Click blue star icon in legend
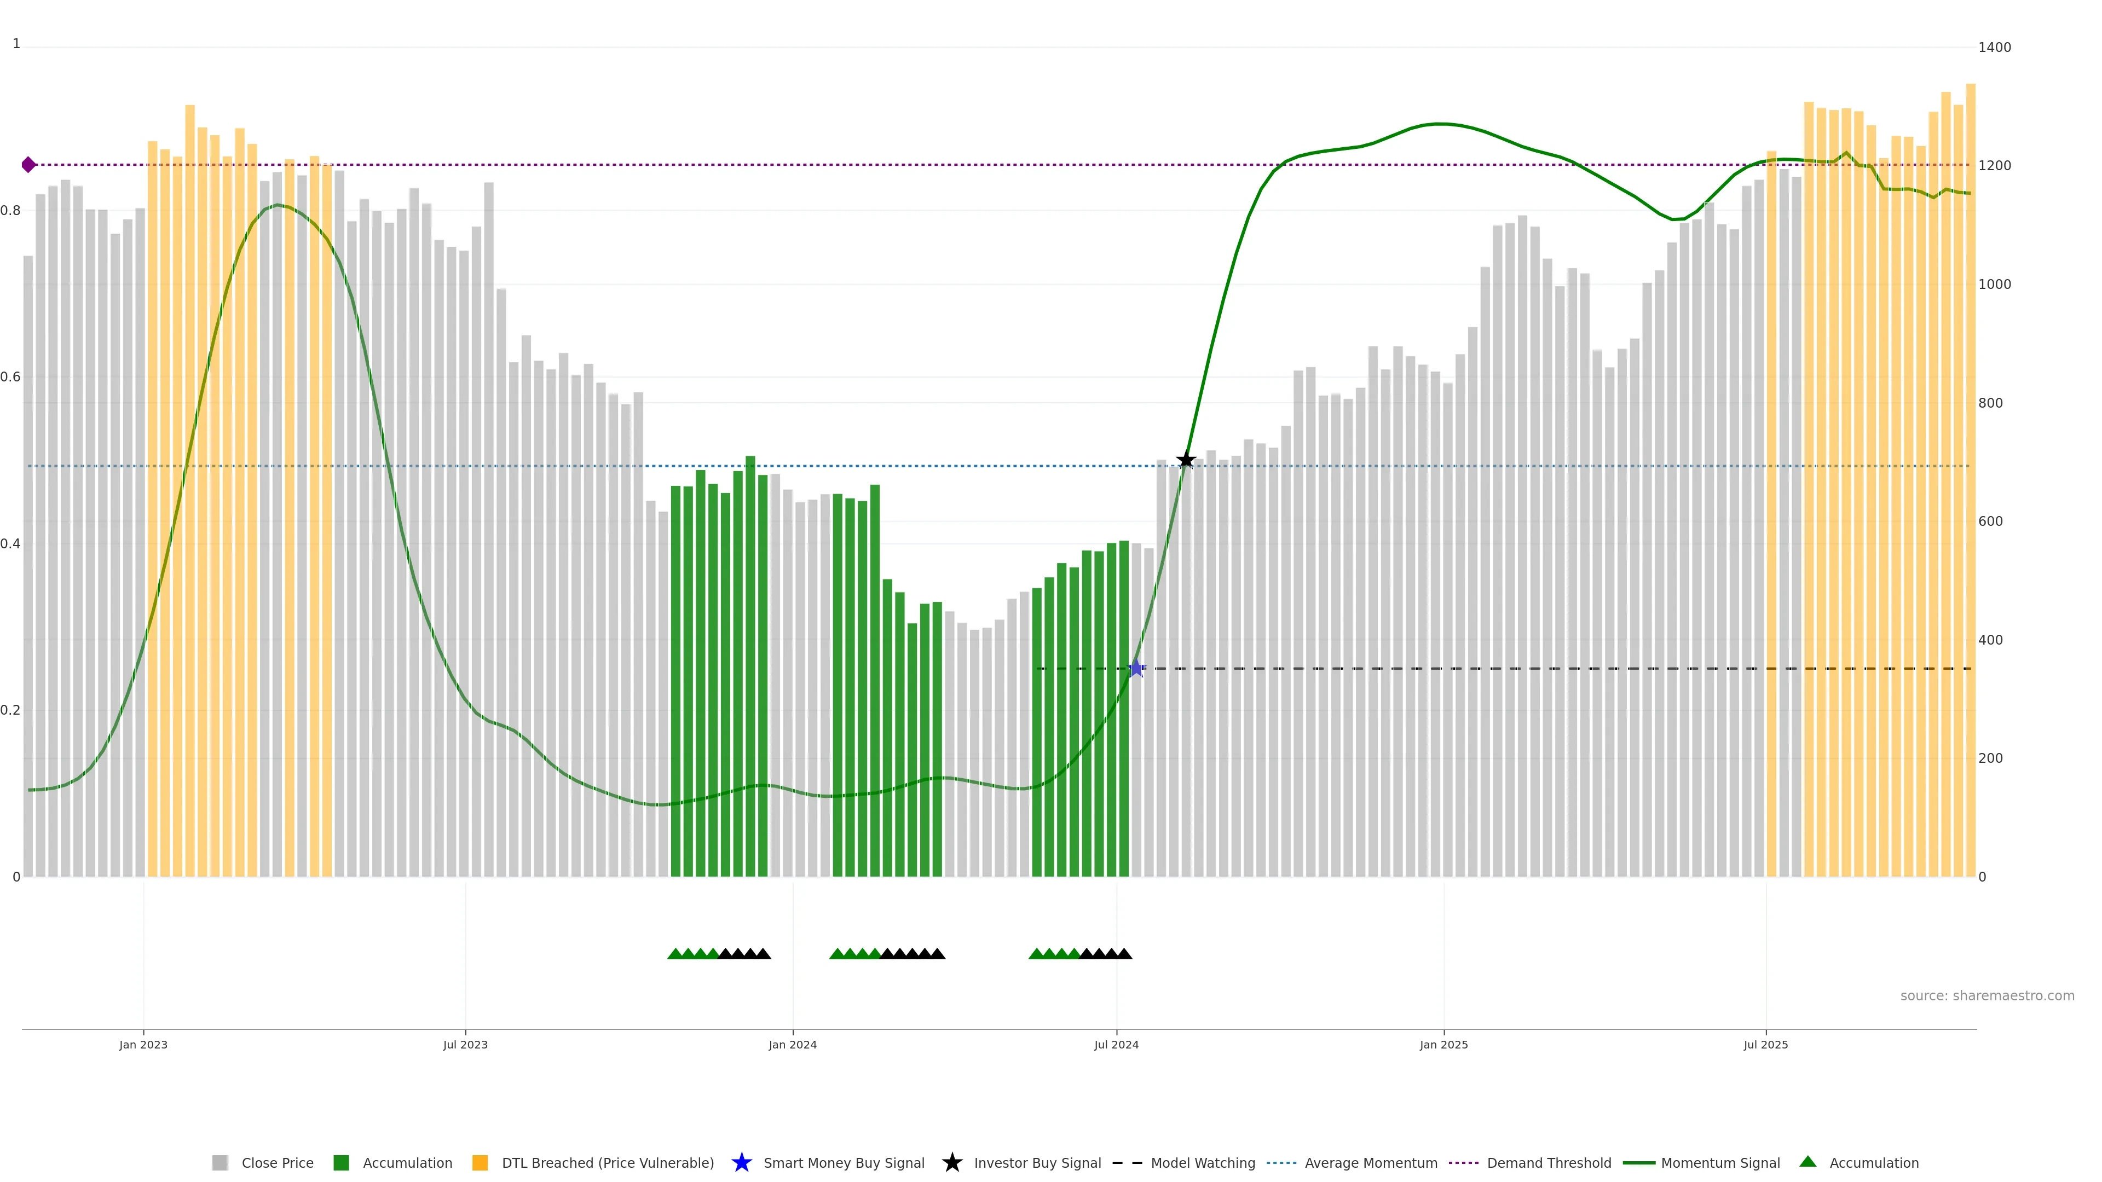The width and height of the screenshot is (2102, 1182). pyautogui.click(x=741, y=1162)
